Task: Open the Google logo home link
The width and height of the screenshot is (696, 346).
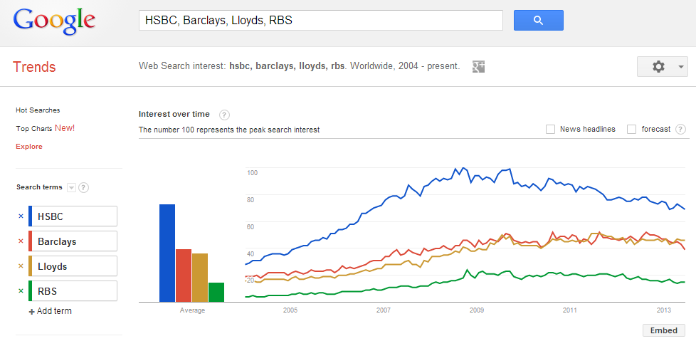Action: click(x=54, y=21)
